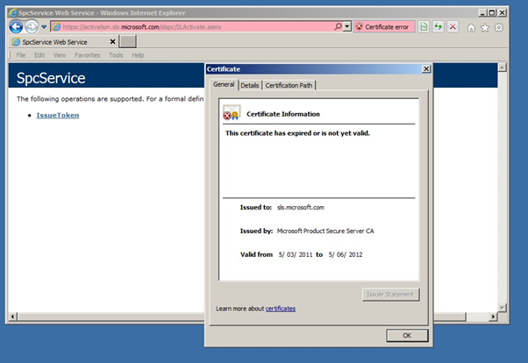Click the Refresh page icon

click(438, 27)
